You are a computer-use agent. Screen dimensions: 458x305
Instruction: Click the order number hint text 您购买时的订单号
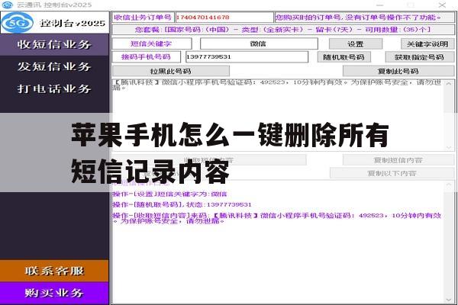click(359, 18)
